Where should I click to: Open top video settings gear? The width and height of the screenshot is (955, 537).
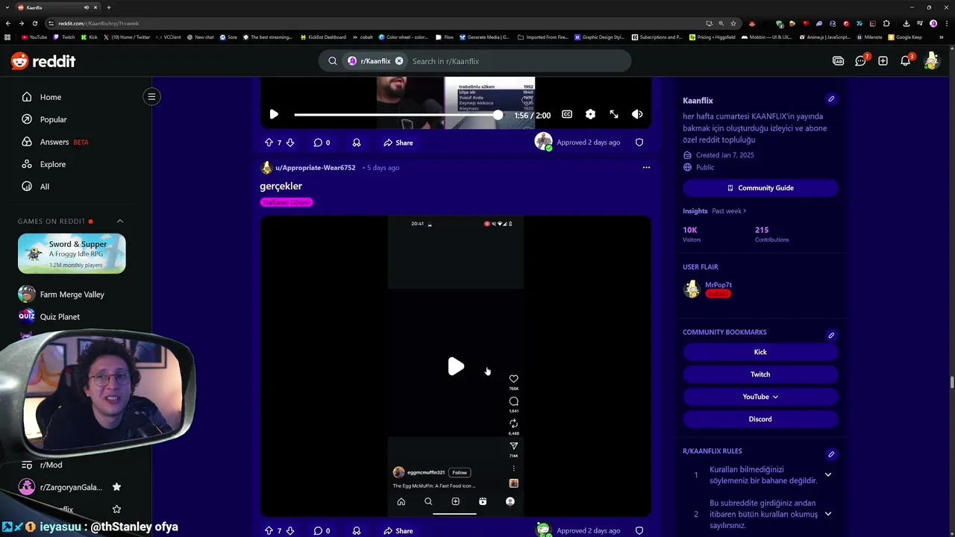tap(590, 114)
